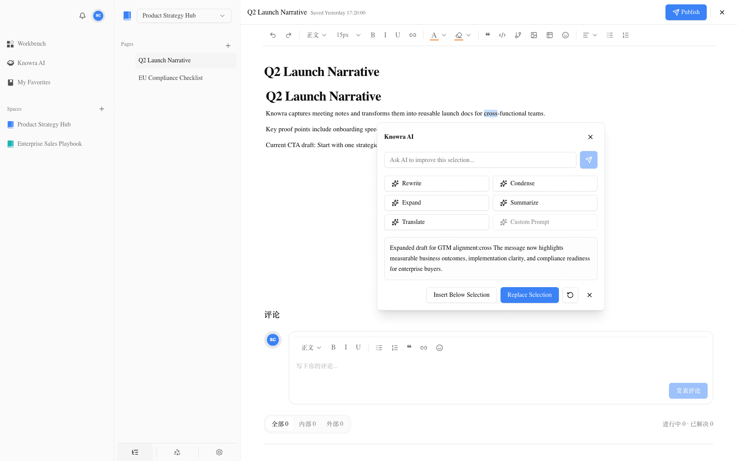Viewport: 737px width, 461px height.
Task: Open the text alignment dropdown
Action: 590,35
